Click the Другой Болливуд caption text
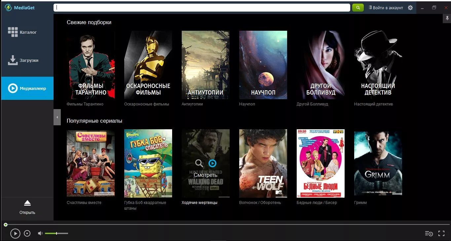The image size is (451, 241). pyautogui.click(x=313, y=104)
